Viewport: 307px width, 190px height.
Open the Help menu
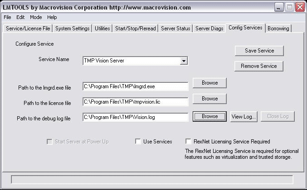52,17
